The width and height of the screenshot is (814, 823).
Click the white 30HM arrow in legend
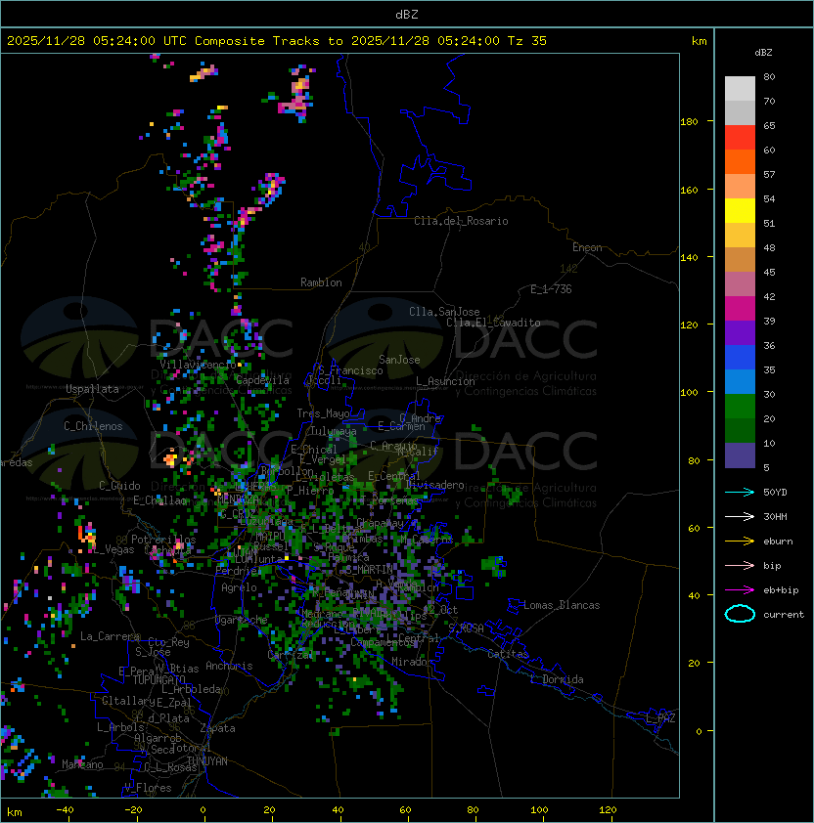740,516
